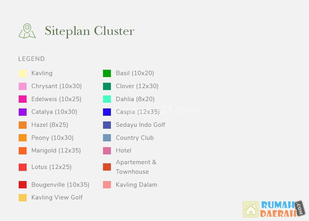Click the Lotus (12x25) legend text
This screenshot has height=221, width=309.
[51, 167]
